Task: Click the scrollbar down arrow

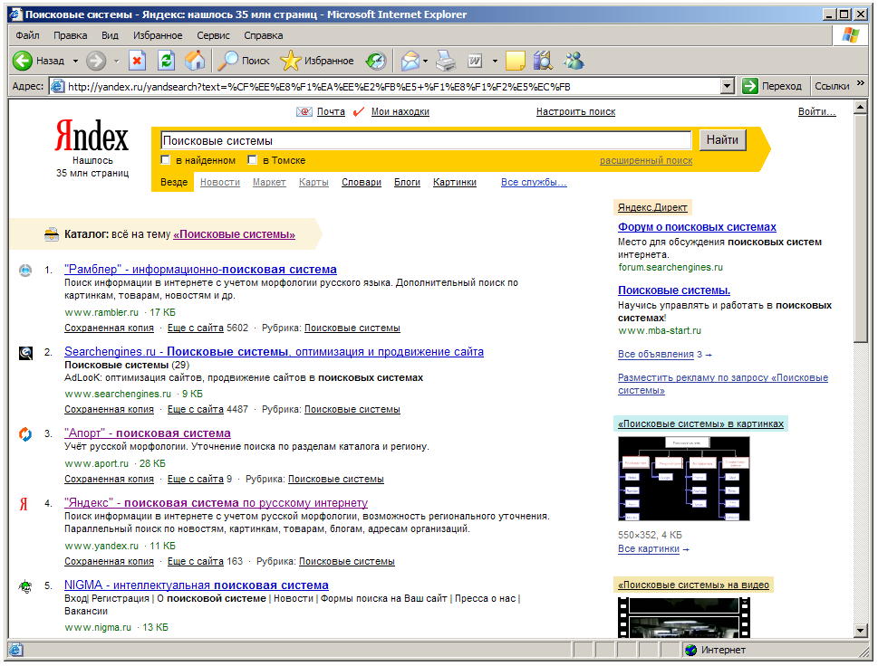Action: click(861, 631)
